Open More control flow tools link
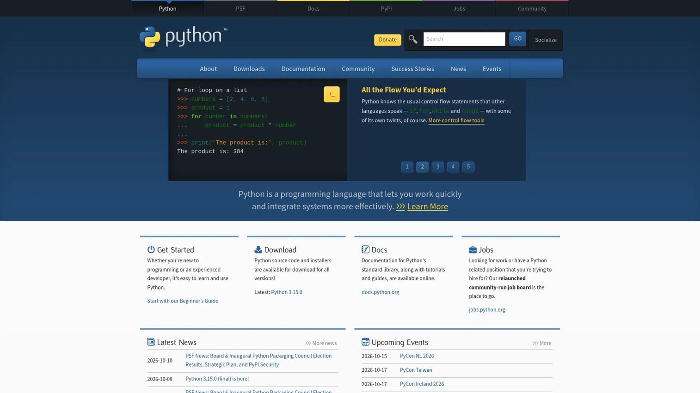700x393 pixels. tap(456, 121)
